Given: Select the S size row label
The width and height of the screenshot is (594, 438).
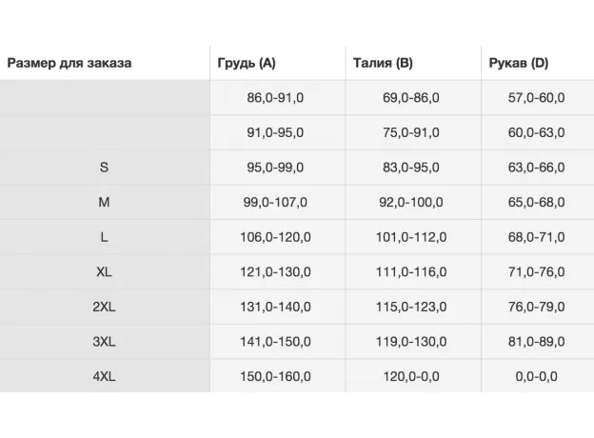Looking at the screenshot, I should (x=104, y=168).
